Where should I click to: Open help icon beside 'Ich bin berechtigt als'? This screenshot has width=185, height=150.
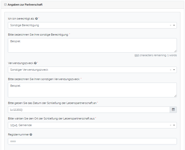tap(36, 19)
